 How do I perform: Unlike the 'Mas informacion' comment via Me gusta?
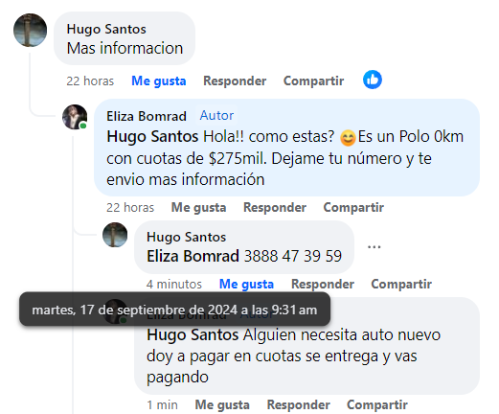coord(159,80)
